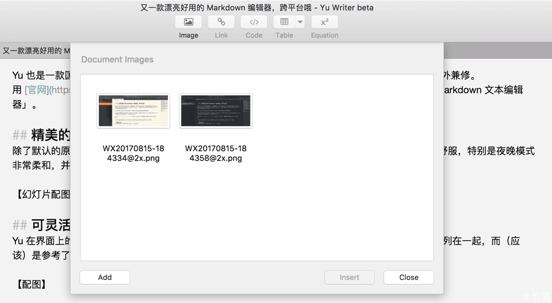Screen dimensions: 552x303
Task: Open the Link insertion tool
Action: tap(221, 22)
